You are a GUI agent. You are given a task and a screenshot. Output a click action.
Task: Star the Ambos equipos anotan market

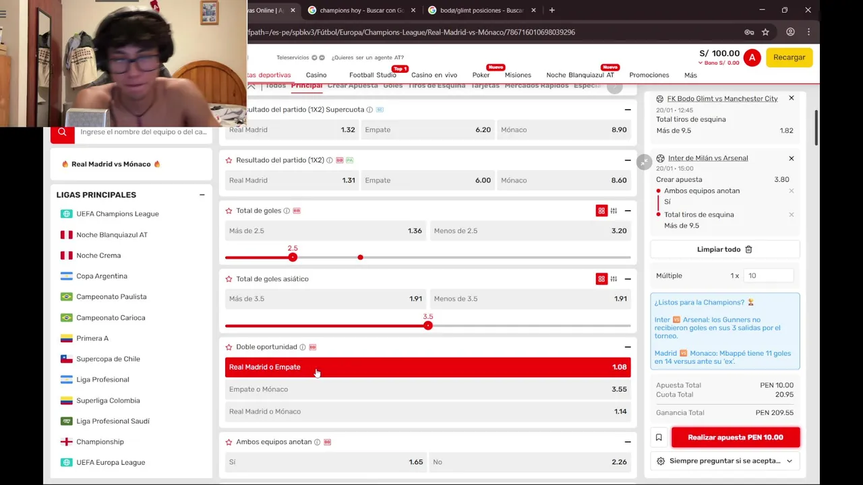[229, 442]
